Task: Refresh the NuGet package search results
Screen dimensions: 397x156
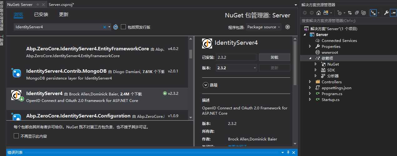Action: (116, 27)
